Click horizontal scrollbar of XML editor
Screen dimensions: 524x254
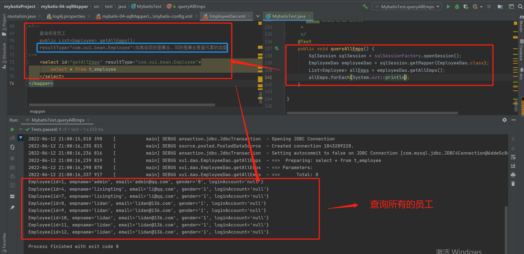point(122,105)
